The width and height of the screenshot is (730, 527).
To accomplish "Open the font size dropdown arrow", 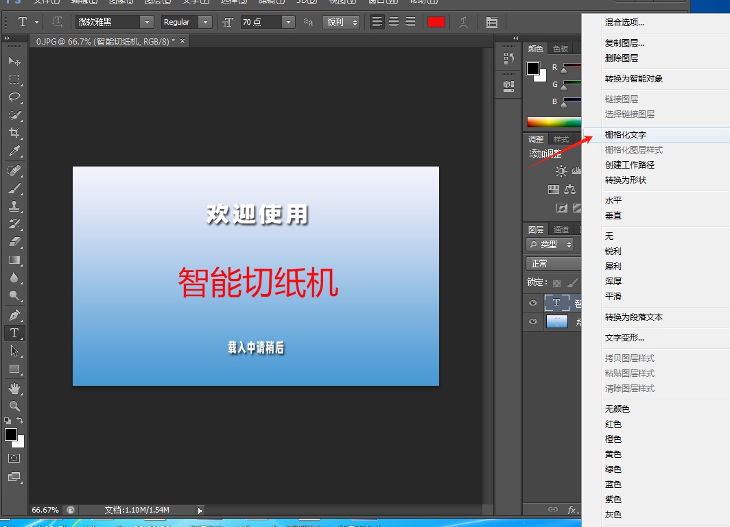I will click(x=289, y=22).
